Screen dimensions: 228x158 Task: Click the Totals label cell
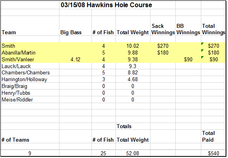click(x=133, y=126)
